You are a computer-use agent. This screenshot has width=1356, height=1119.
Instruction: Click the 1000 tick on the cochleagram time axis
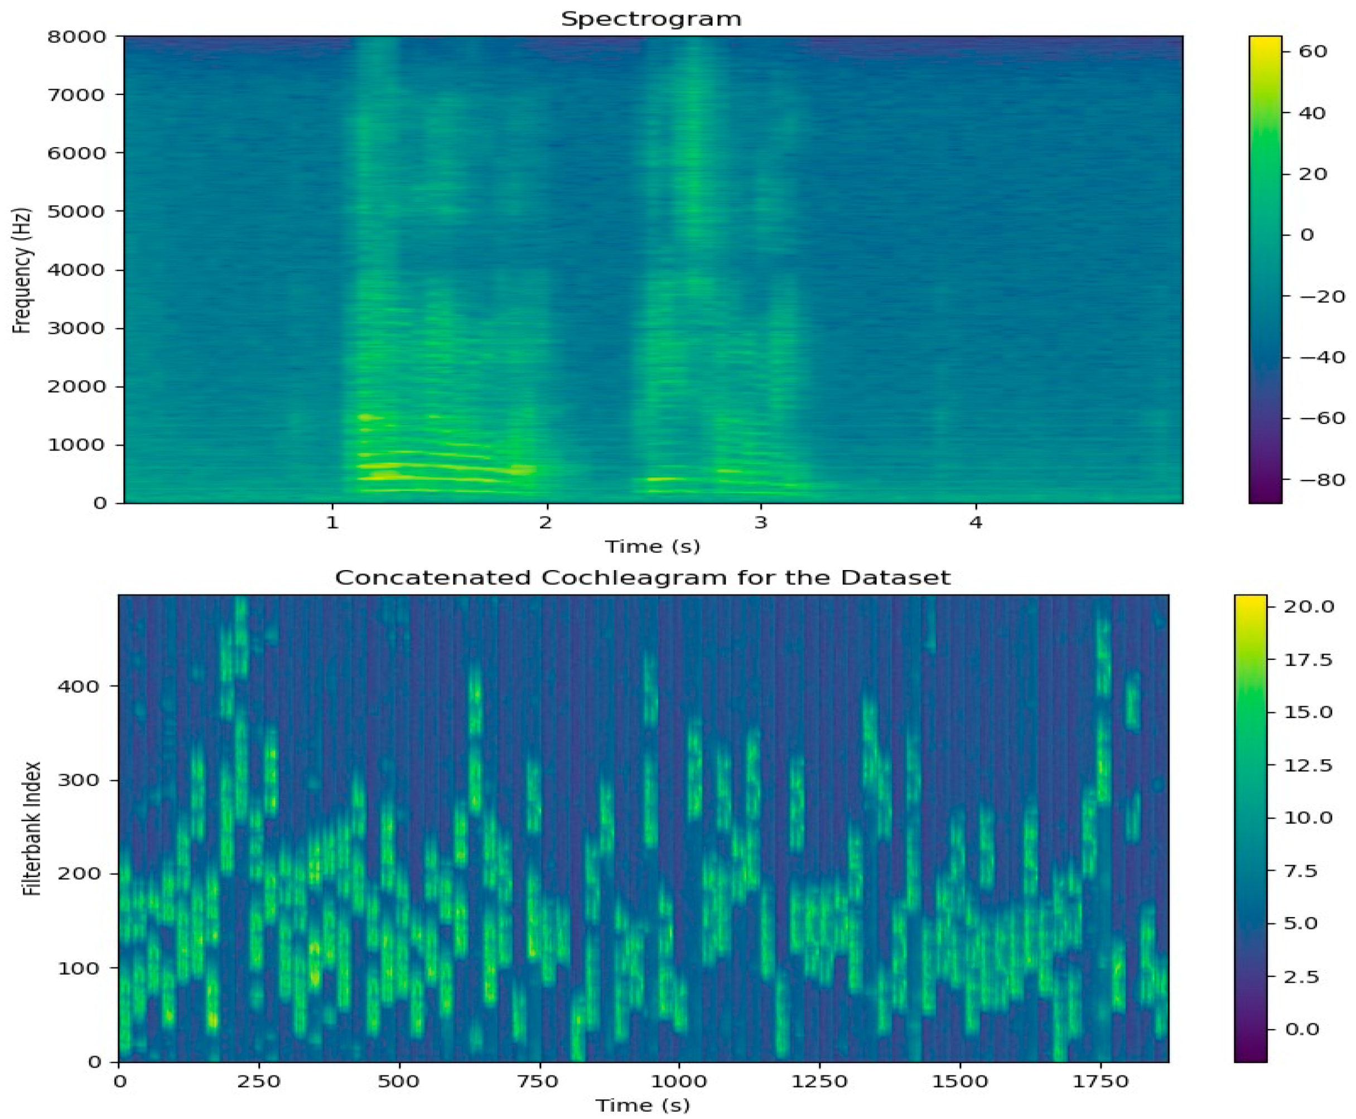[x=679, y=1081]
